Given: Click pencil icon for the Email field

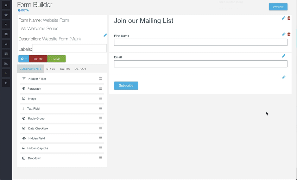Looking at the screenshot, I should [283, 56].
